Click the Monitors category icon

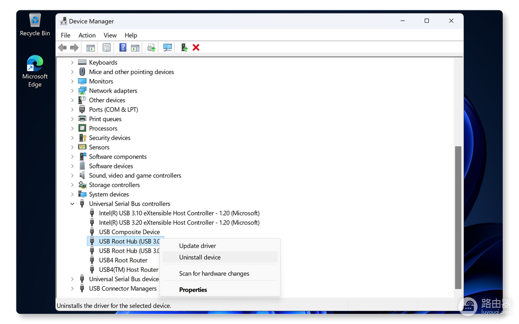pyautogui.click(x=82, y=81)
